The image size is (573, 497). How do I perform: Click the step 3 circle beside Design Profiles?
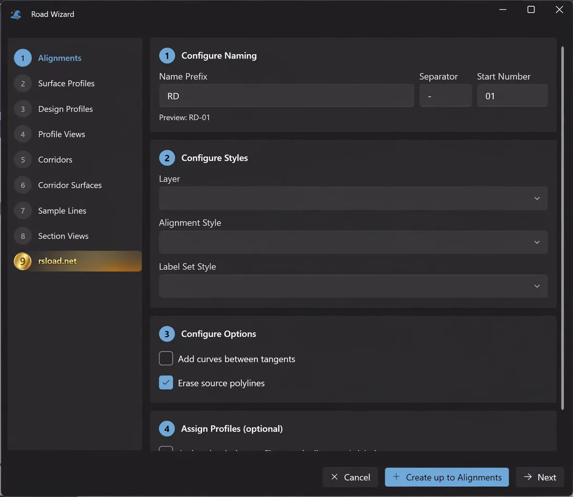(22, 109)
